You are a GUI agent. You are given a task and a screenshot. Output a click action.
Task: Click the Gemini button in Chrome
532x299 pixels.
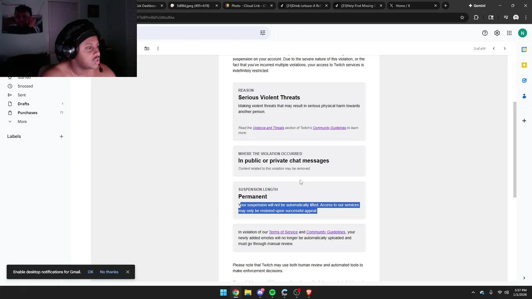(477, 6)
